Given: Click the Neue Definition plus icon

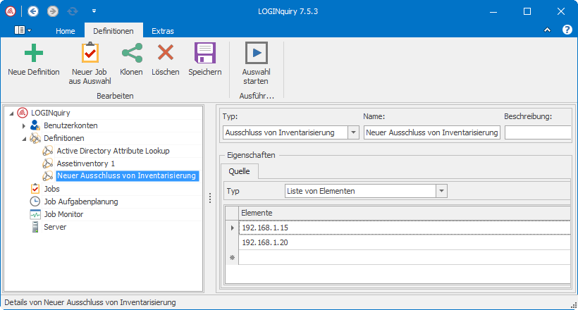Looking at the screenshot, I should (x=34, y=53).
